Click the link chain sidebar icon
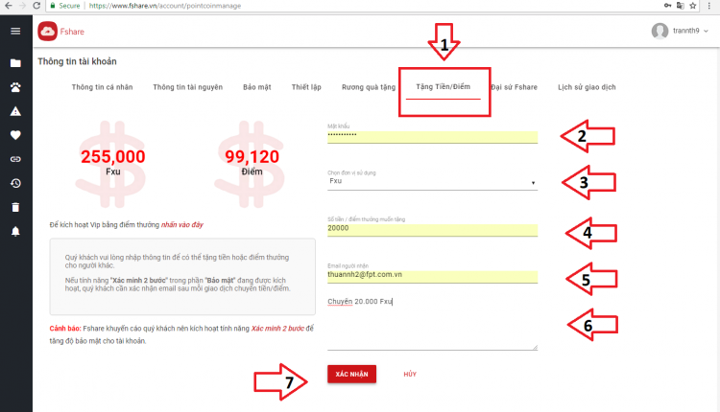 [x=15, y=159]
